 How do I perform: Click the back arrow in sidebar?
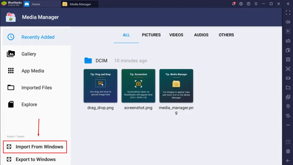pyautogui.click(x=288, y=161)
